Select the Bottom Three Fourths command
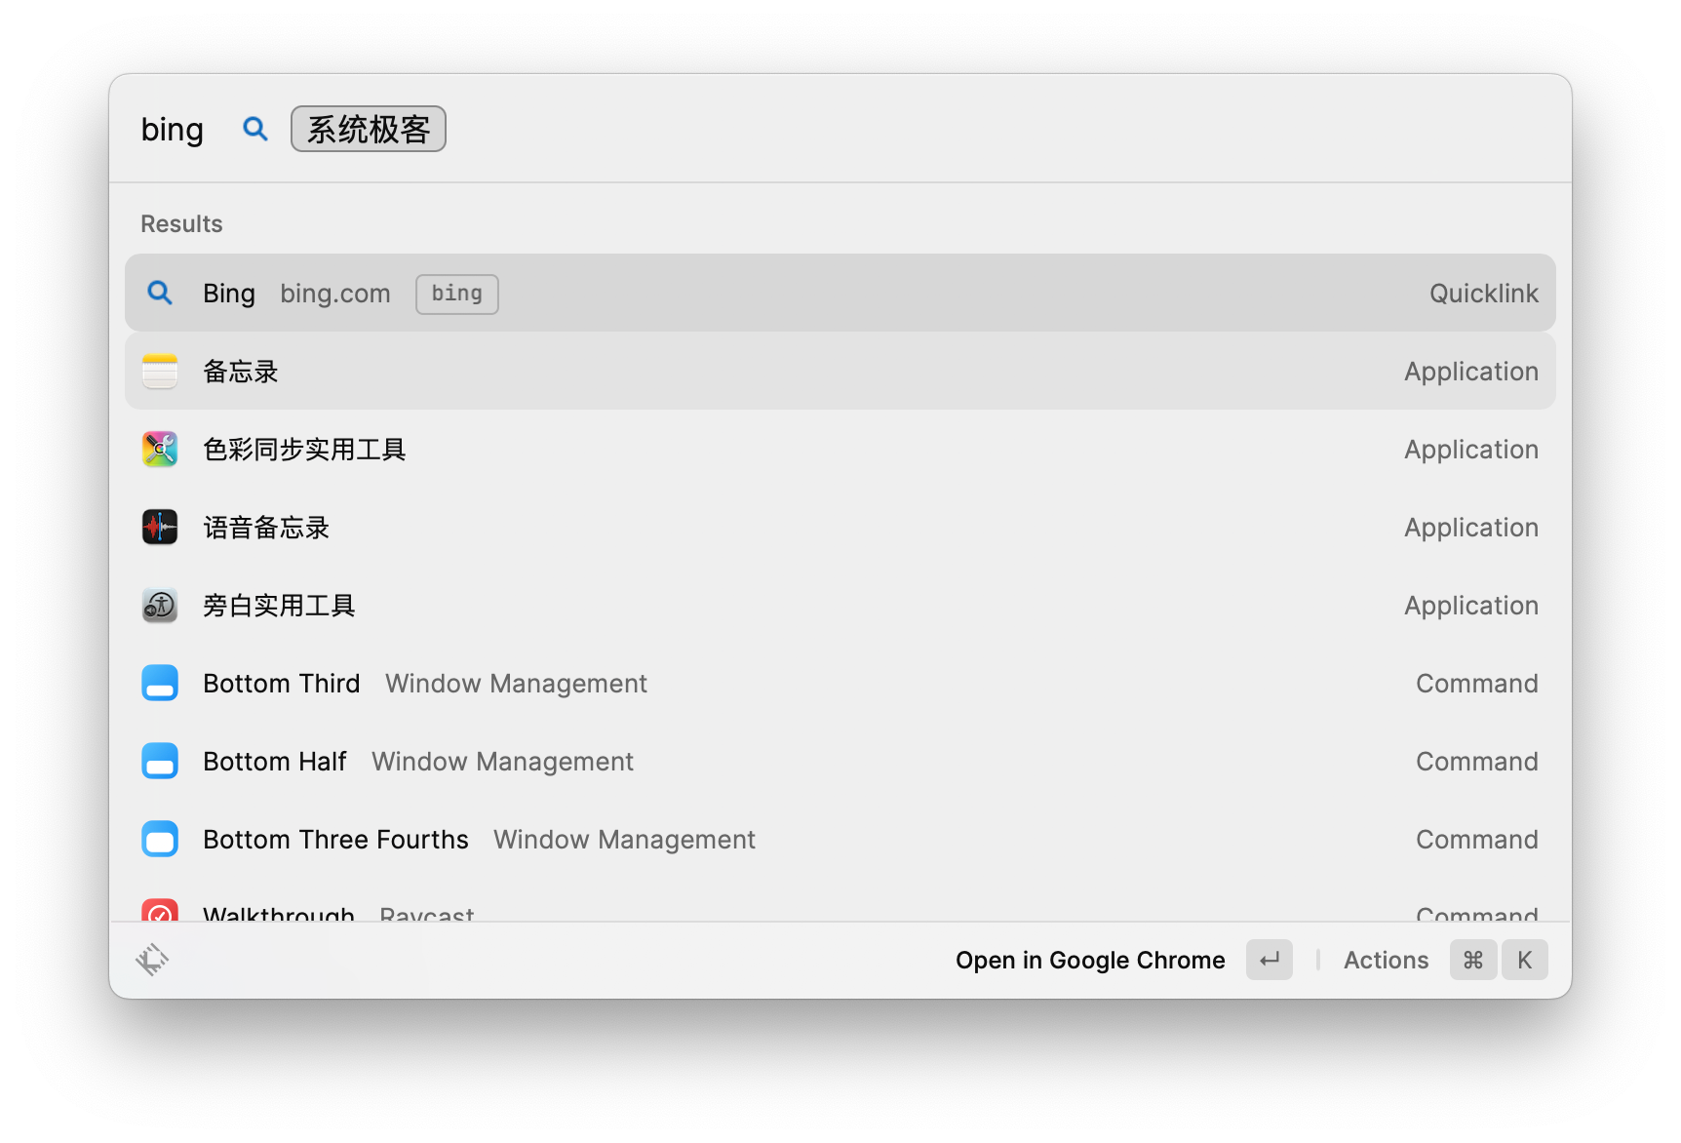The width and height of the screenshot is (1681, 1143). 840,839
